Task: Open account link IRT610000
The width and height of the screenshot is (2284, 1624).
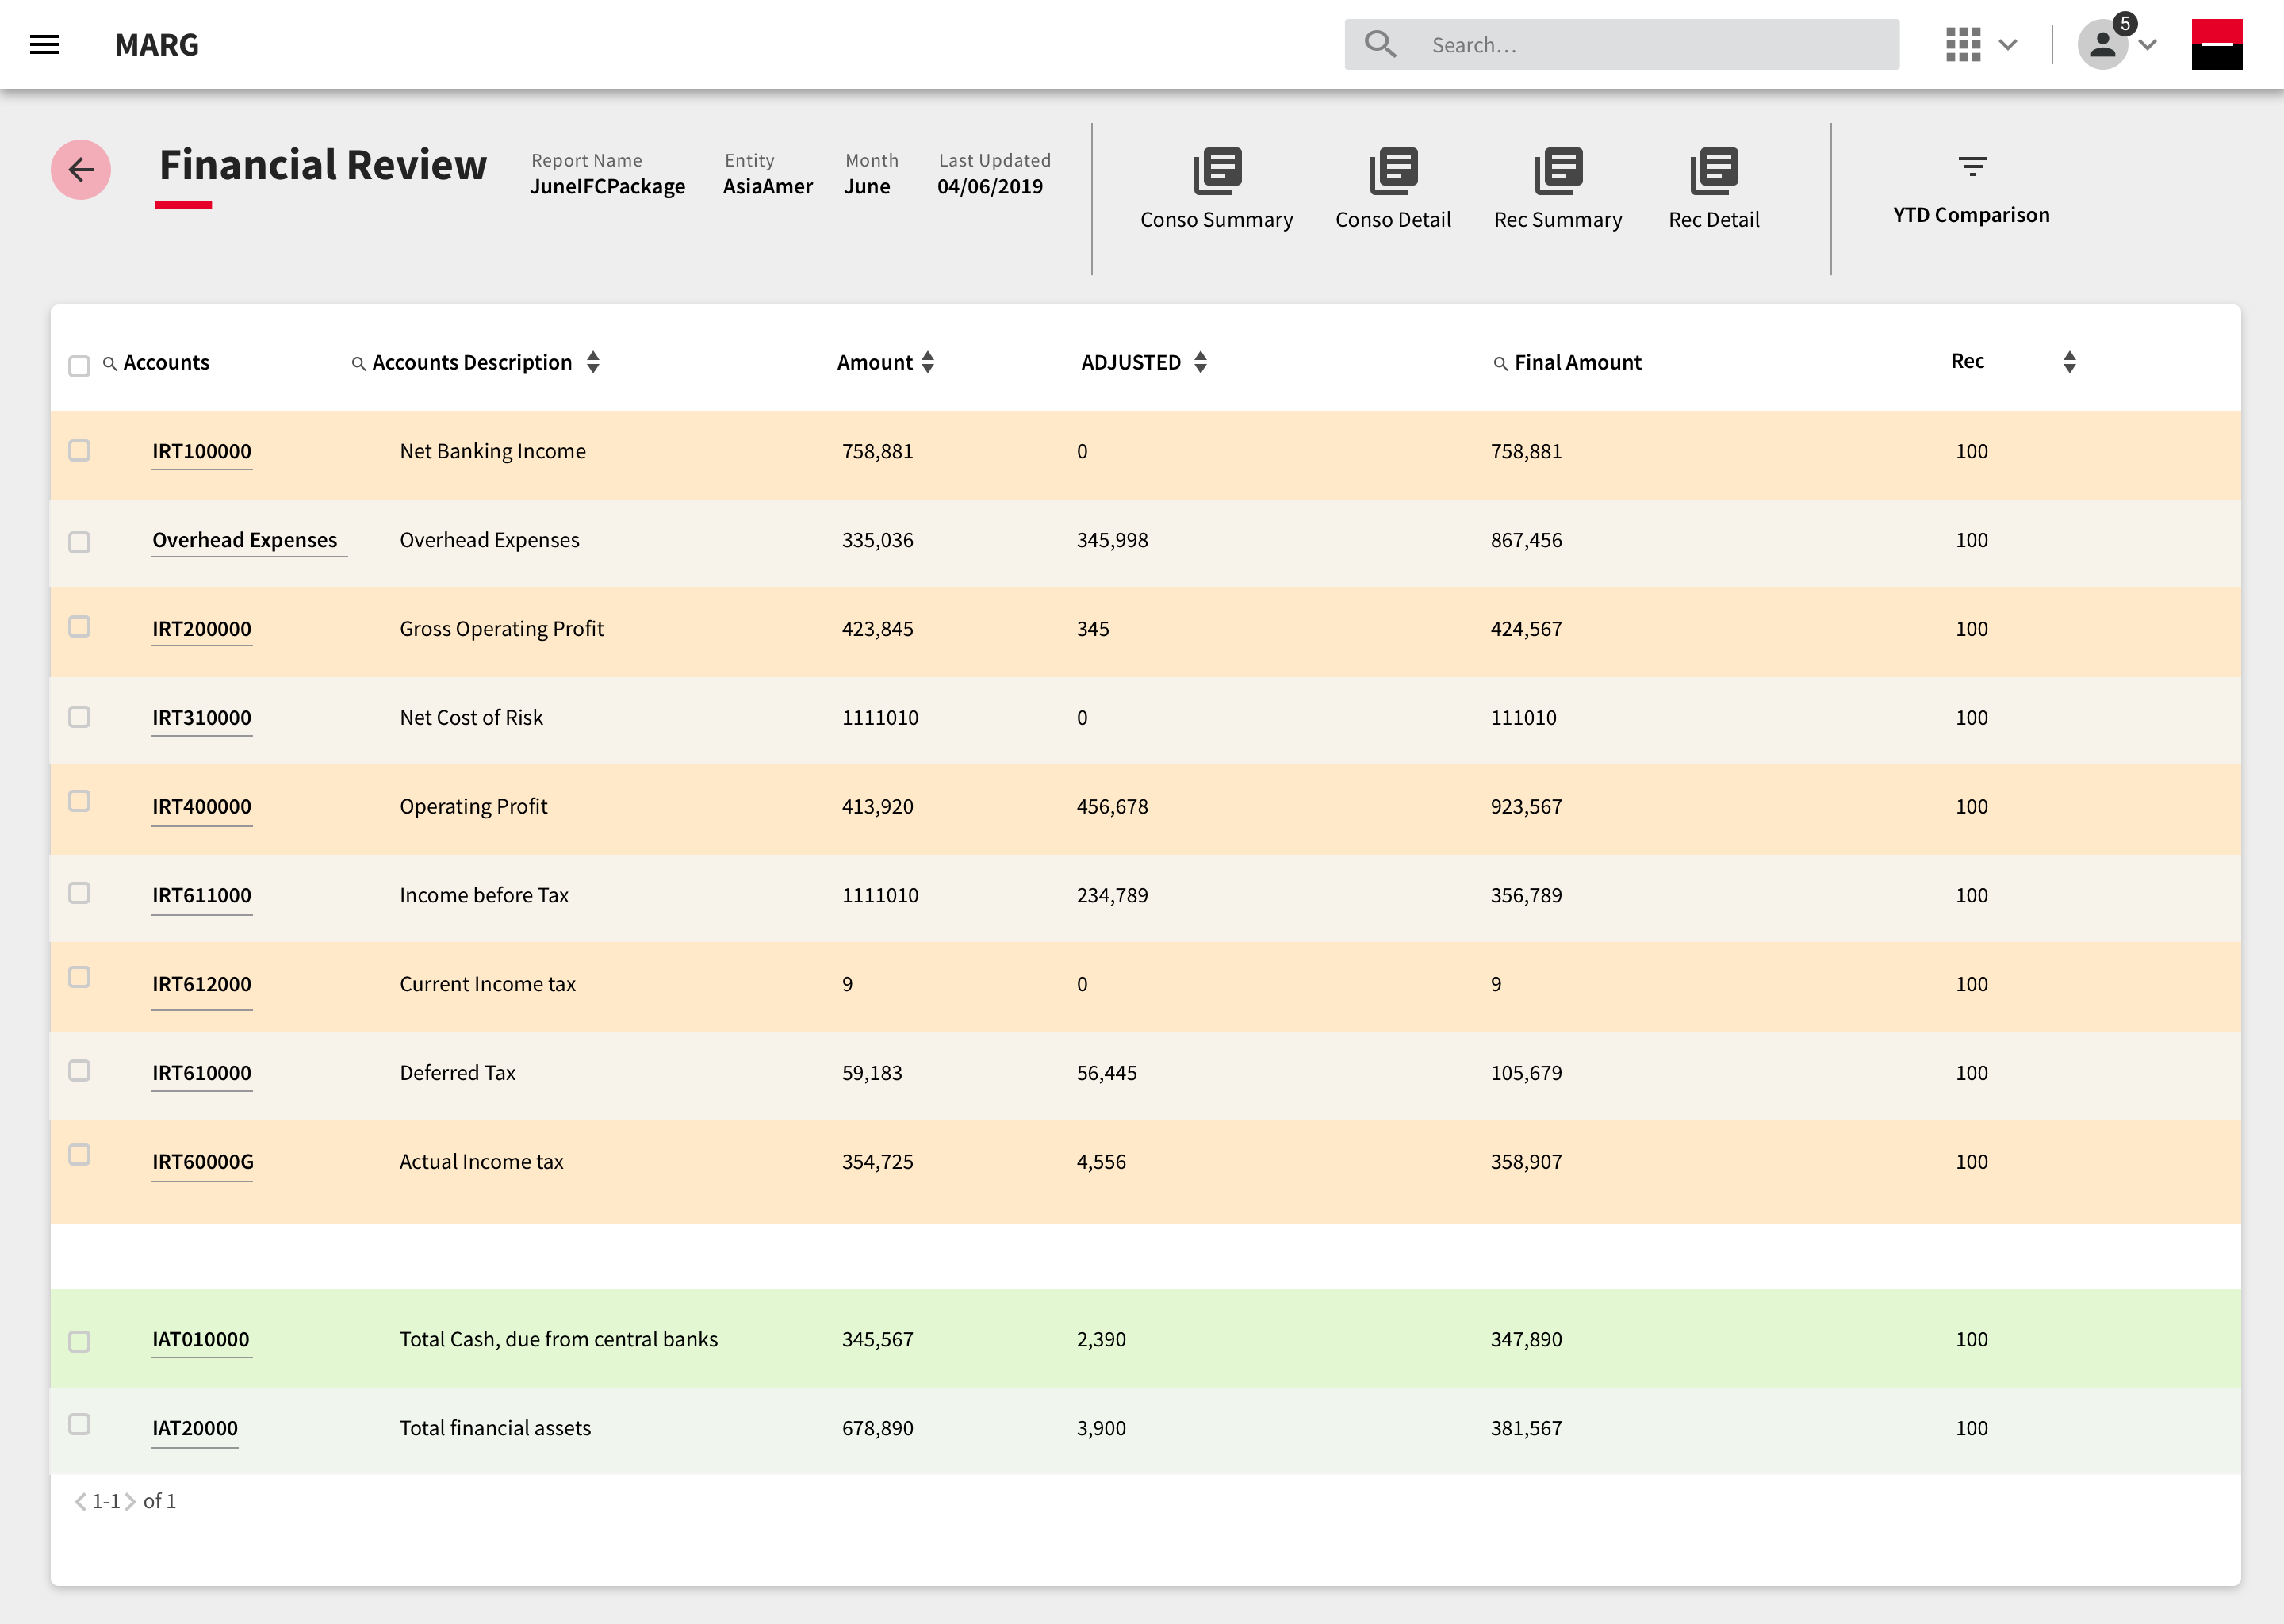Action: (x=202, y=1074)
